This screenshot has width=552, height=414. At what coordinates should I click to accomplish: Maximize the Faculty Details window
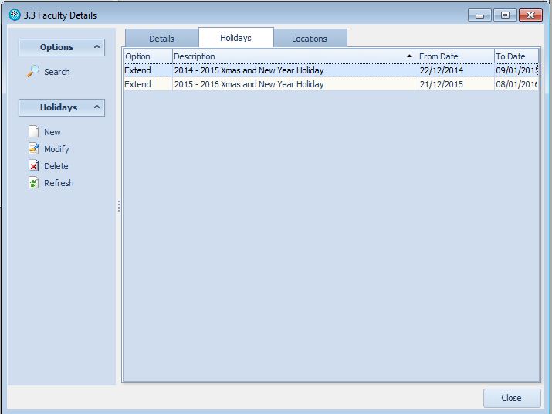[505, 15]
